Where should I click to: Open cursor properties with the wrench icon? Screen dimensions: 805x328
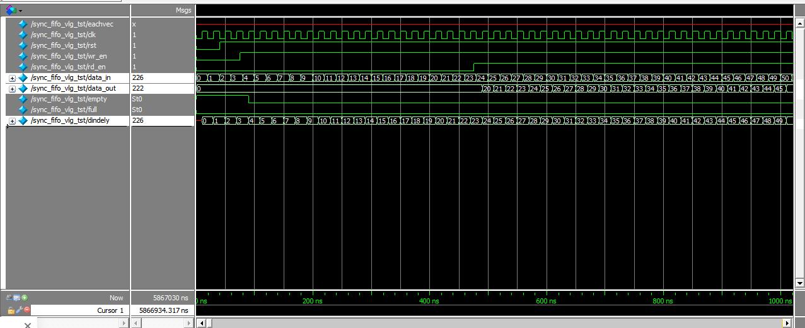[x=19, y=310]
